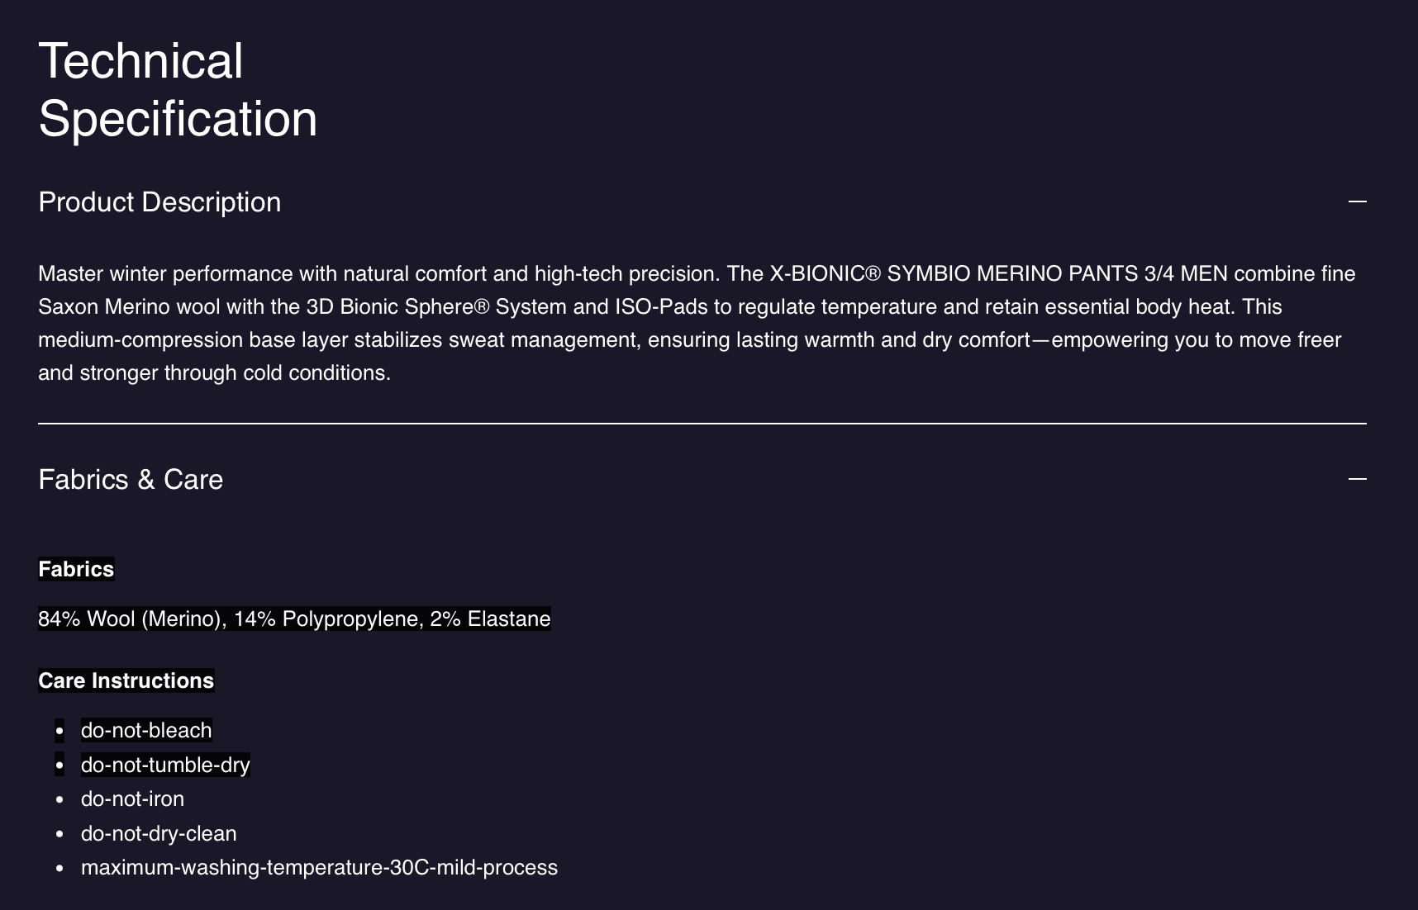Click the do-not-bleach care item
Image resolution: width=1418 pixels, height=910 pixels.
[146, 730]
